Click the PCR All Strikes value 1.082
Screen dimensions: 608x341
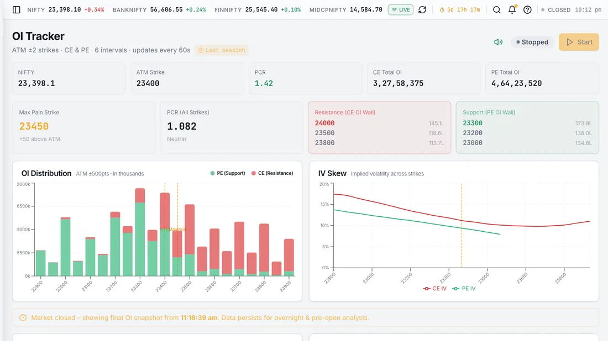[181, 126]
